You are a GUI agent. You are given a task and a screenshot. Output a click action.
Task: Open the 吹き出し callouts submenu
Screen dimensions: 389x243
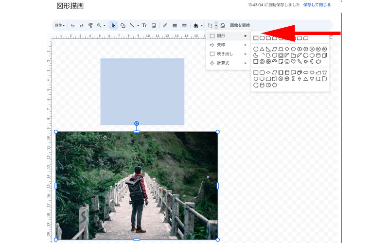(229, 54)
